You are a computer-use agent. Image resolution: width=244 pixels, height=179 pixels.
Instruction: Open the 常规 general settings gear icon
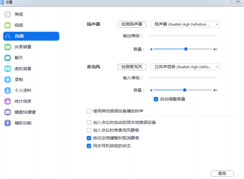[7, 14]
